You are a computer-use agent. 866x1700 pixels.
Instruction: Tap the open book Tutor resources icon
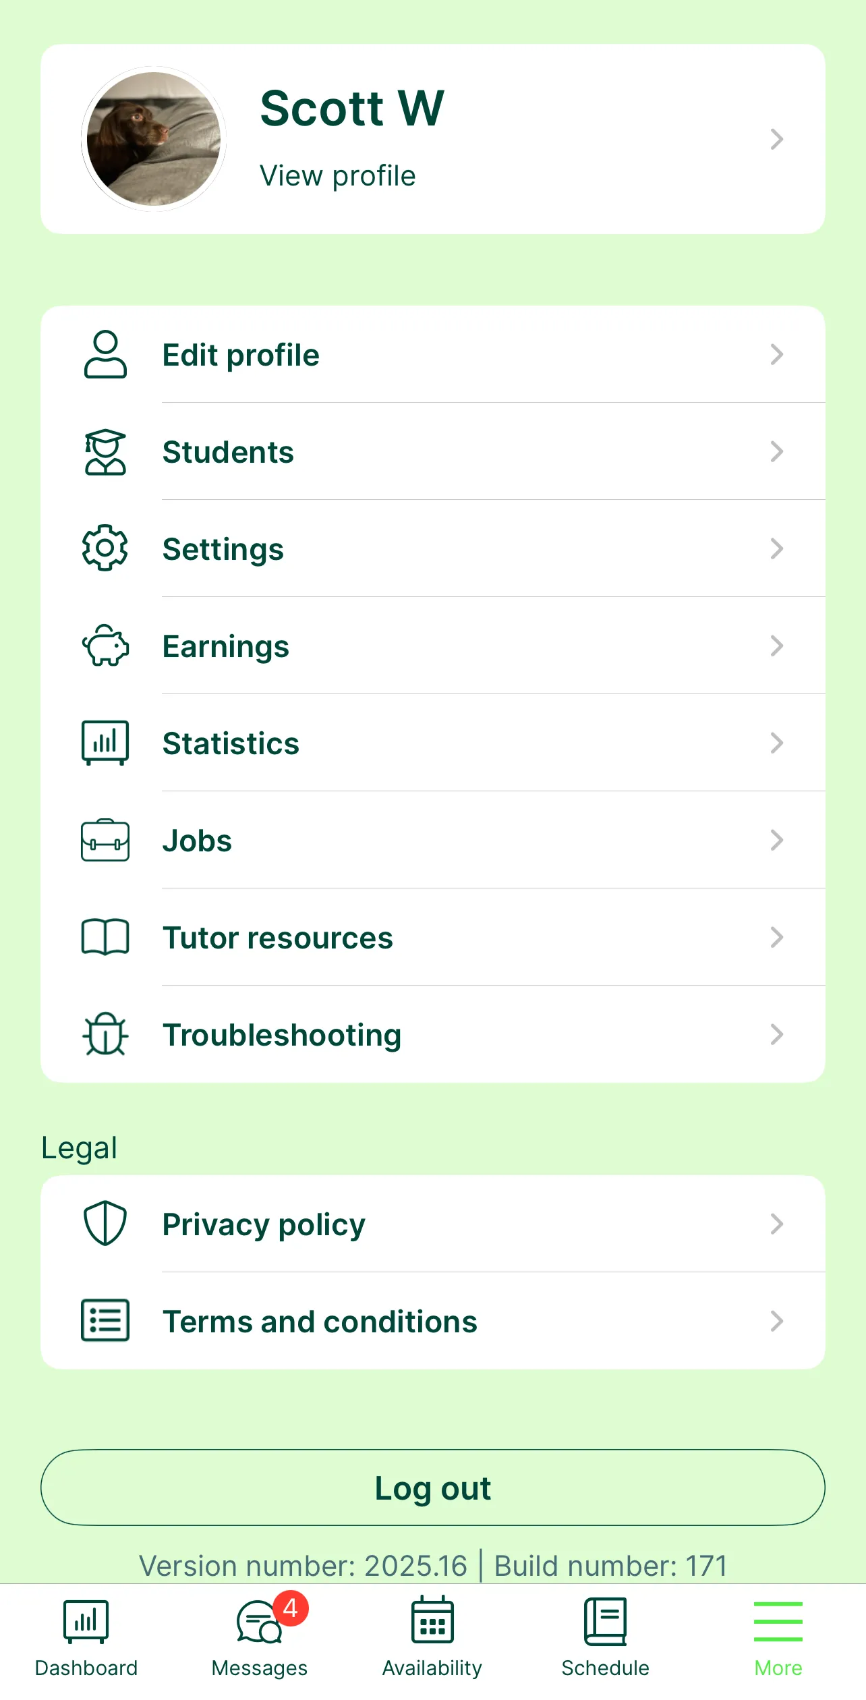105,937
